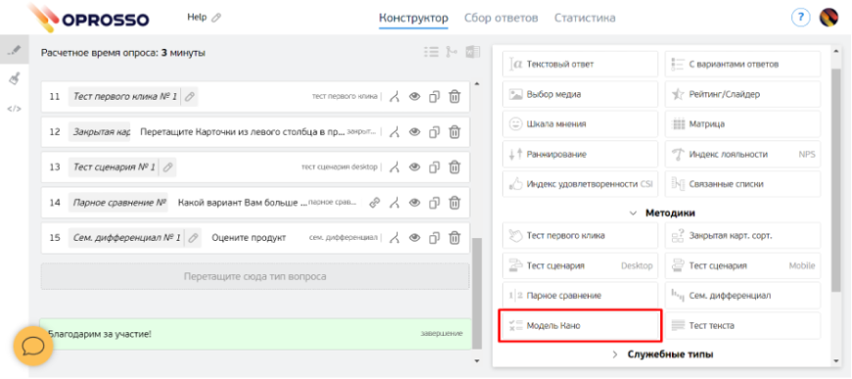
Task: Pick Парное сравнение in Методики panel
Action: pyautogui.click(x=581, y=295)
